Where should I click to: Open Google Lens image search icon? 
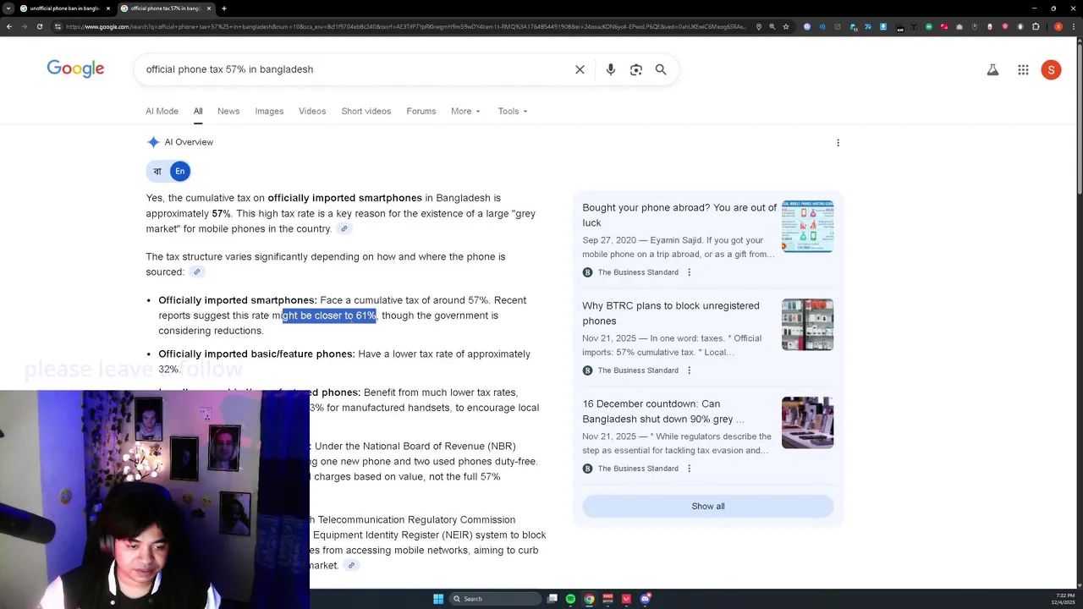(636, 69)
